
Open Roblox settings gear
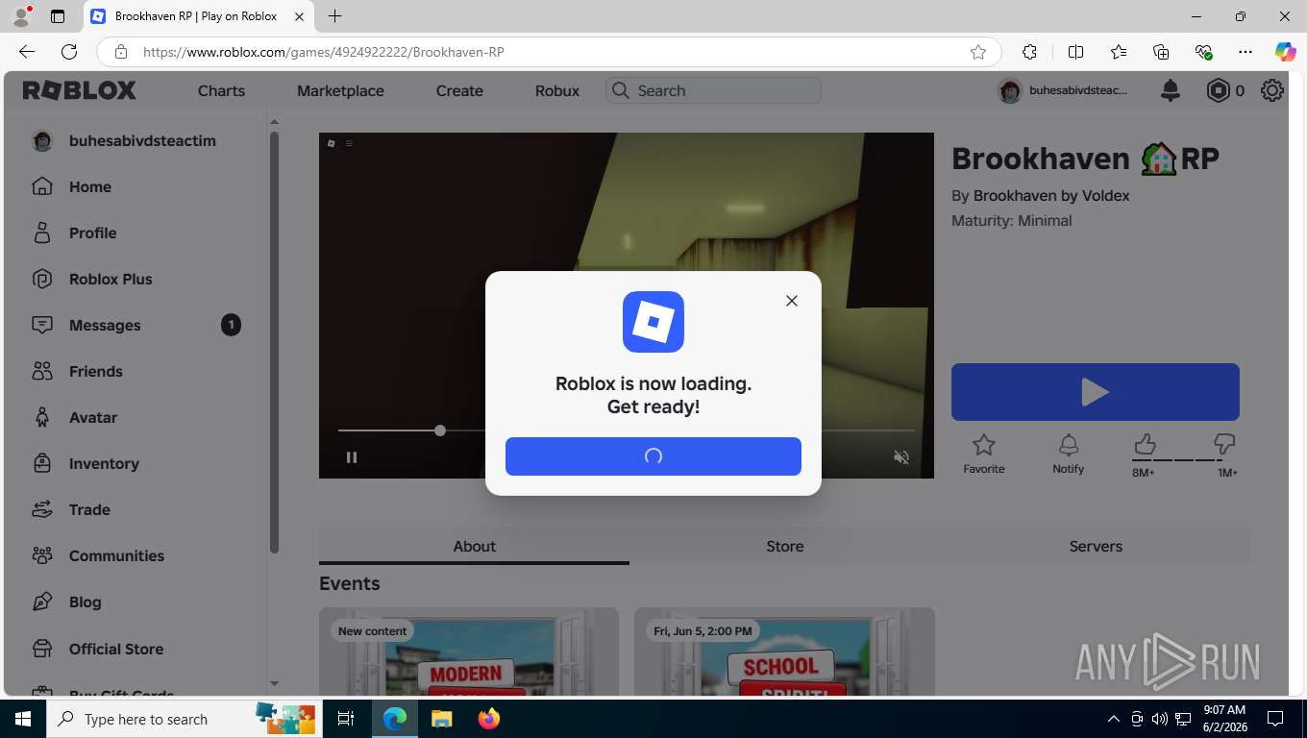coord(1272,90)
